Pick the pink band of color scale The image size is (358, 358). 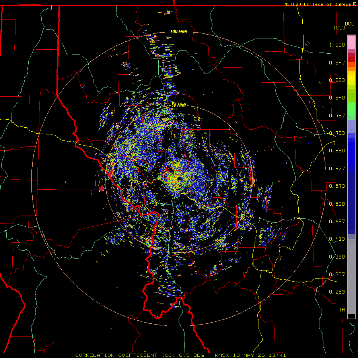pos(351,43)
